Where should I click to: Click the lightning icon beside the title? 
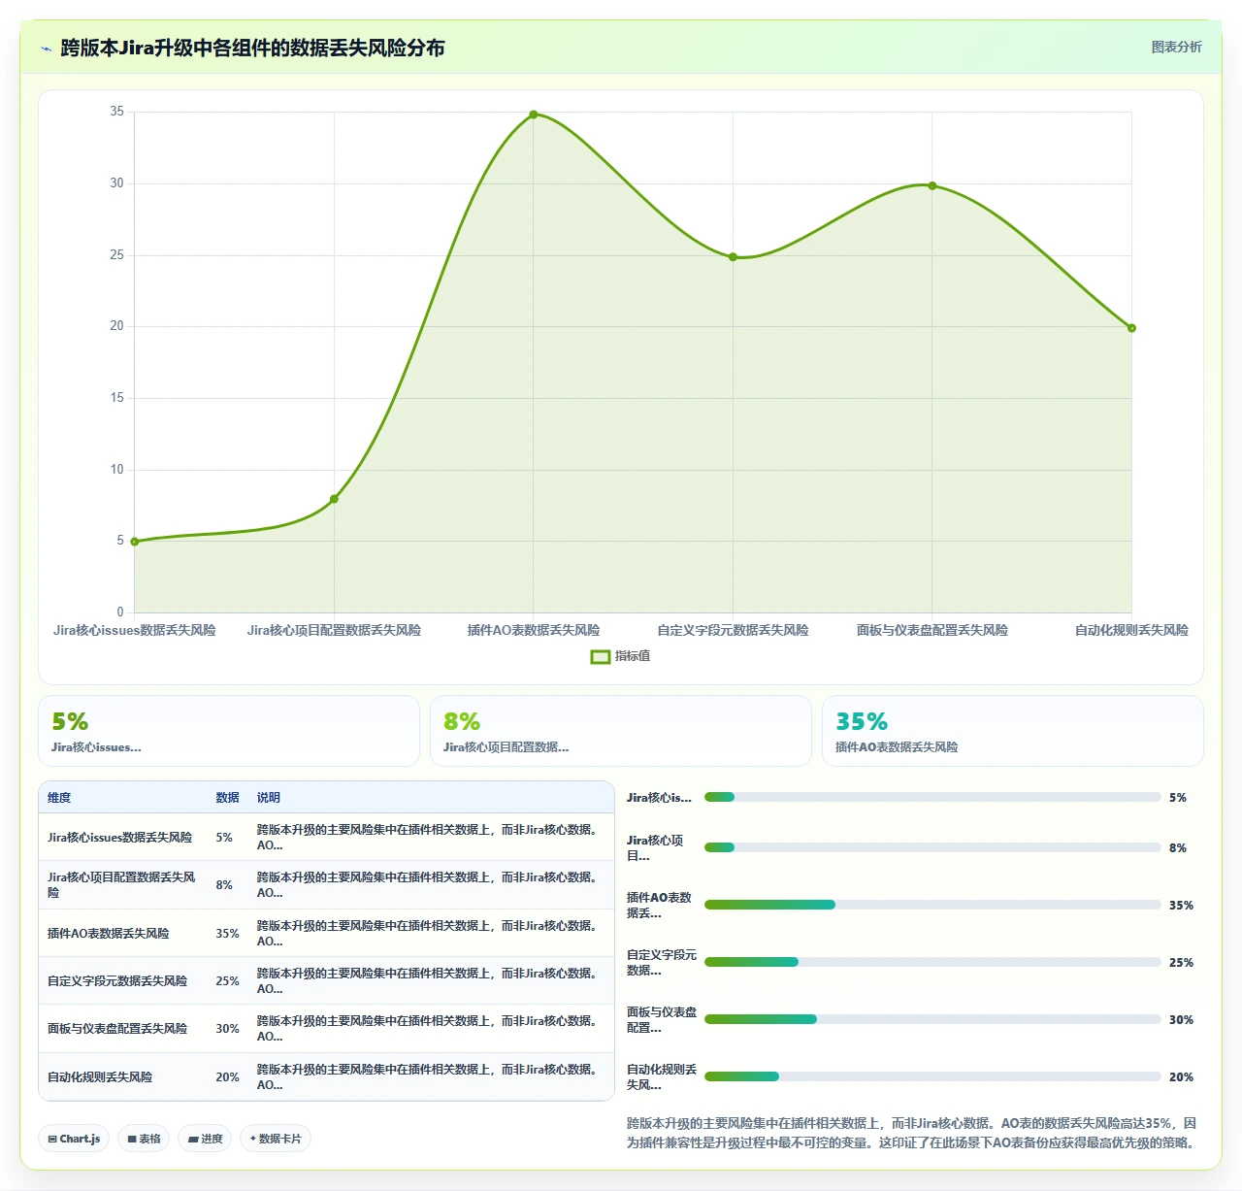click(x=46, y=49)
